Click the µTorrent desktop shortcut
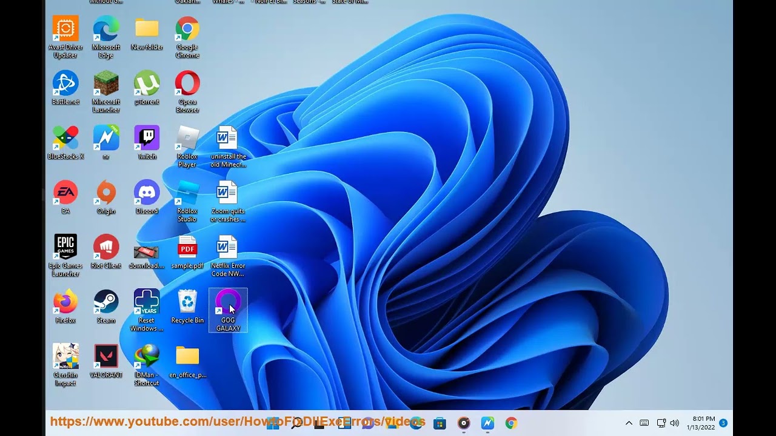Viewport: 776px width, 436px height. click(x=147, y=88)
